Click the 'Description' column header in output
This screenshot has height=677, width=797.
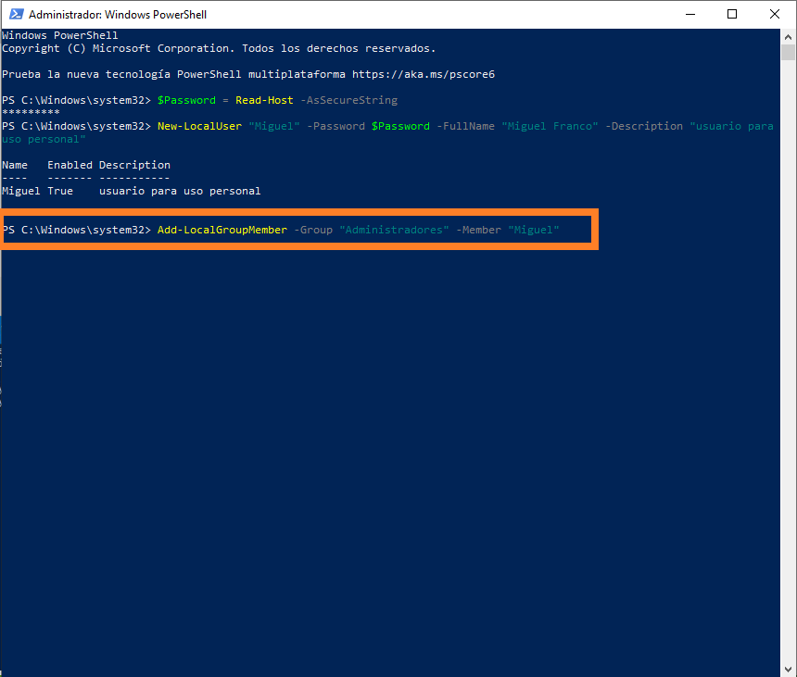134,165
